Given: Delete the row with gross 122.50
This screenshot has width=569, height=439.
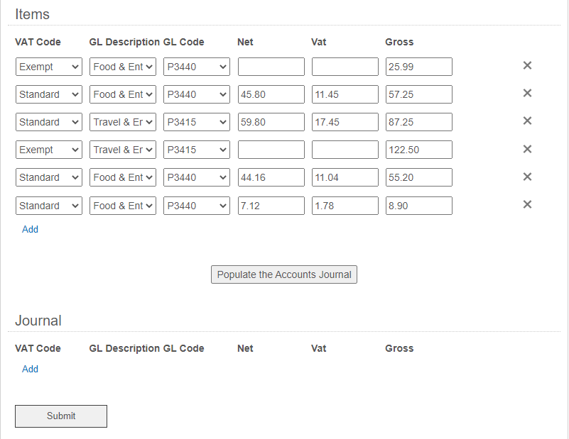Looking at the screenshot, I should point(527,150).
